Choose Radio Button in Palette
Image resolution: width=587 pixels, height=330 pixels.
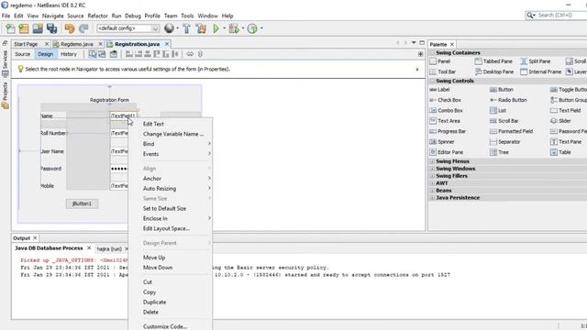click(508, 100)
